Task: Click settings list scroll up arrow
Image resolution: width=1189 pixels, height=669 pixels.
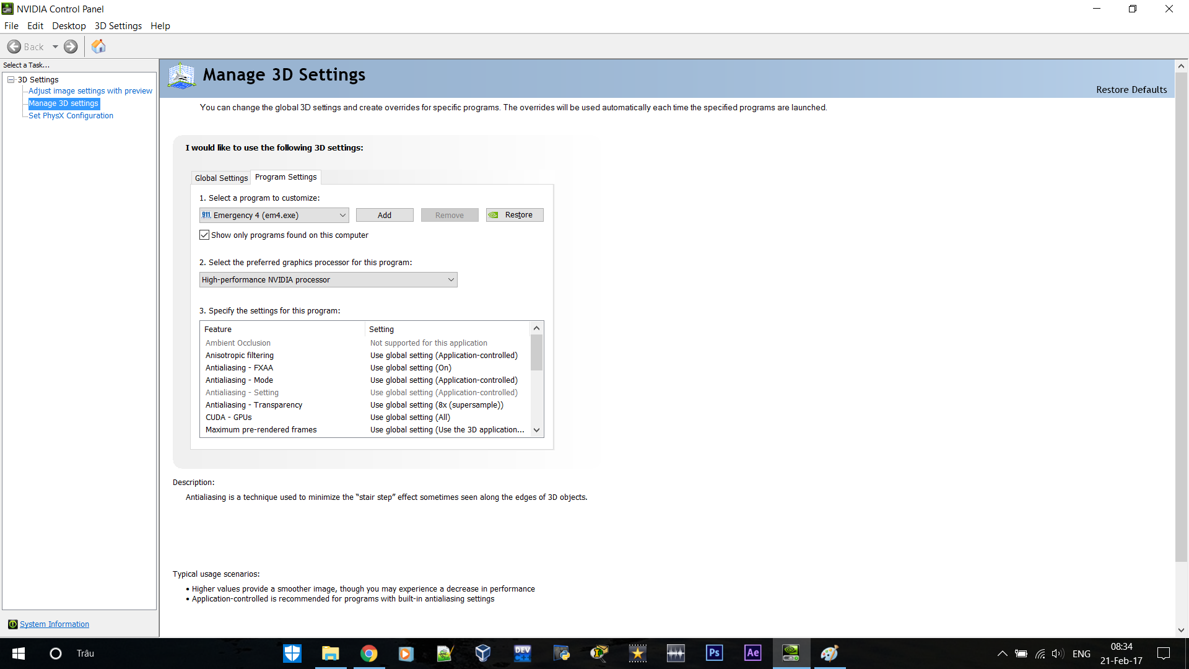Action: [537, 328]
